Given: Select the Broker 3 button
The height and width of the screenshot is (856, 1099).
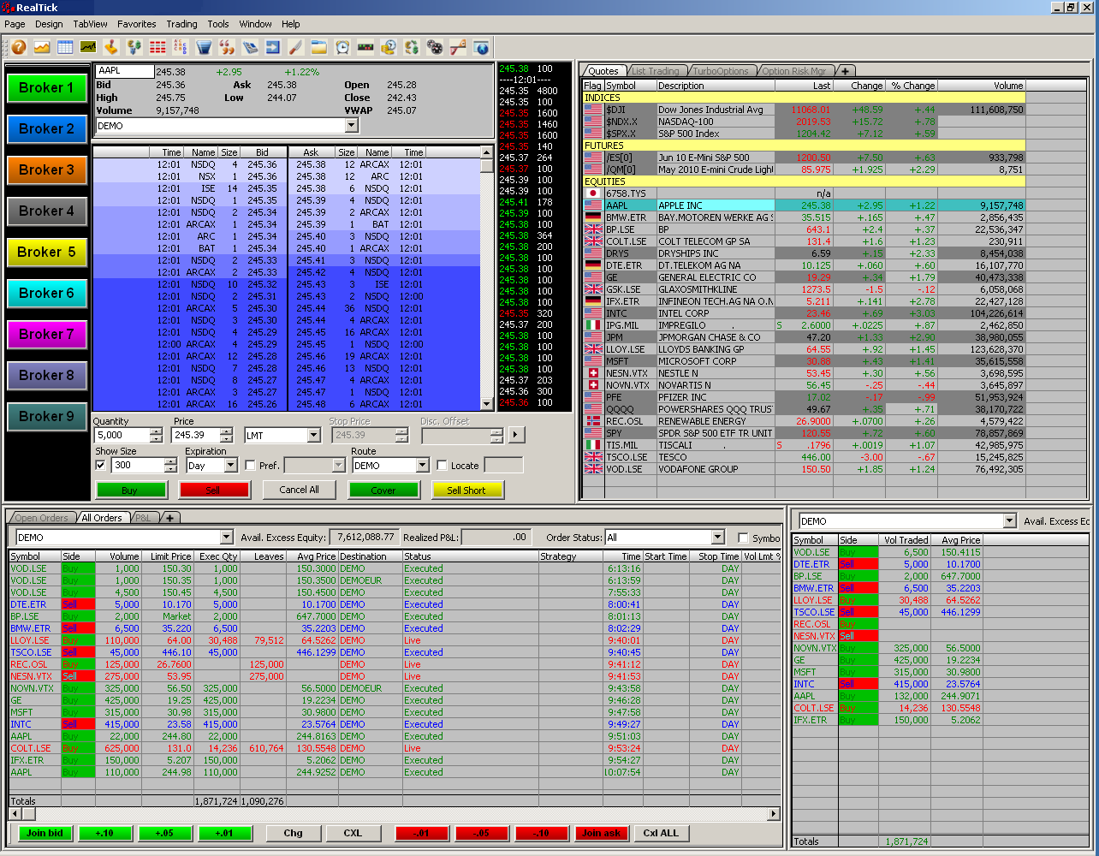Looking at the screenshot, I should point(47,169).
